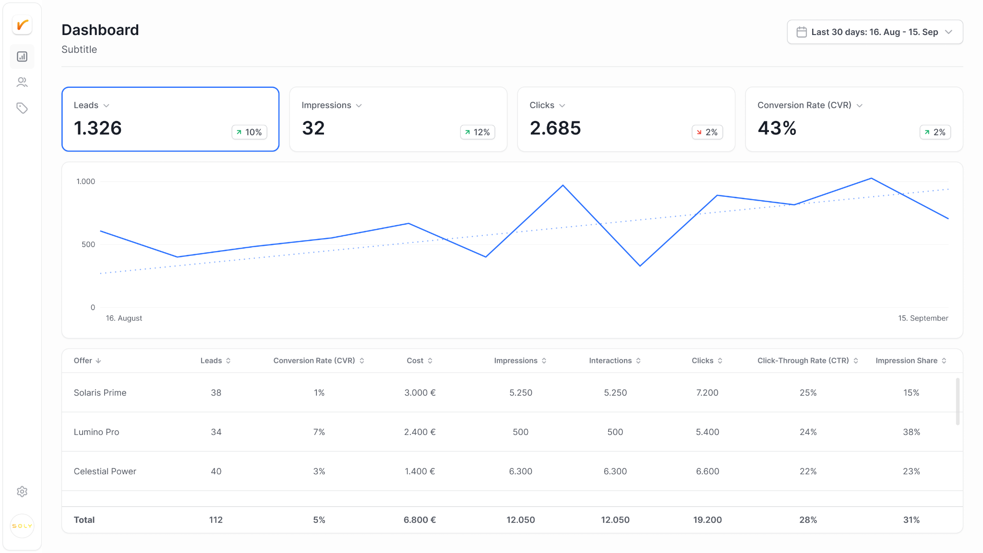The image size is (983, 553).
Task: Sort table by Offer arrow icon
Action: point(98,361)
